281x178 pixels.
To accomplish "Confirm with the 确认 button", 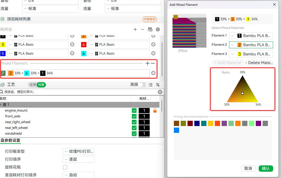I will [x=266, y=168].
